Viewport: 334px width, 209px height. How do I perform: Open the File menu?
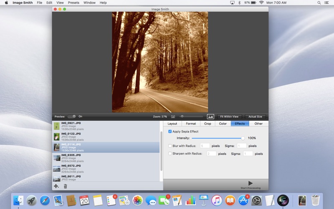pos(39,3)
